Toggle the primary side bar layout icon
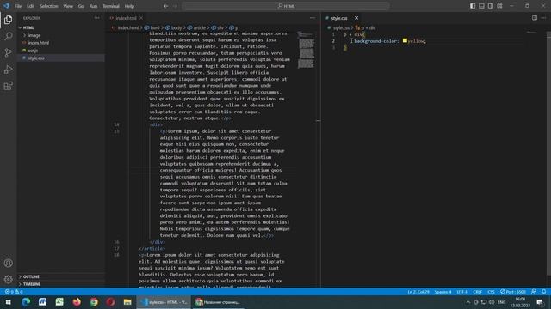 (x=473, y=6)
